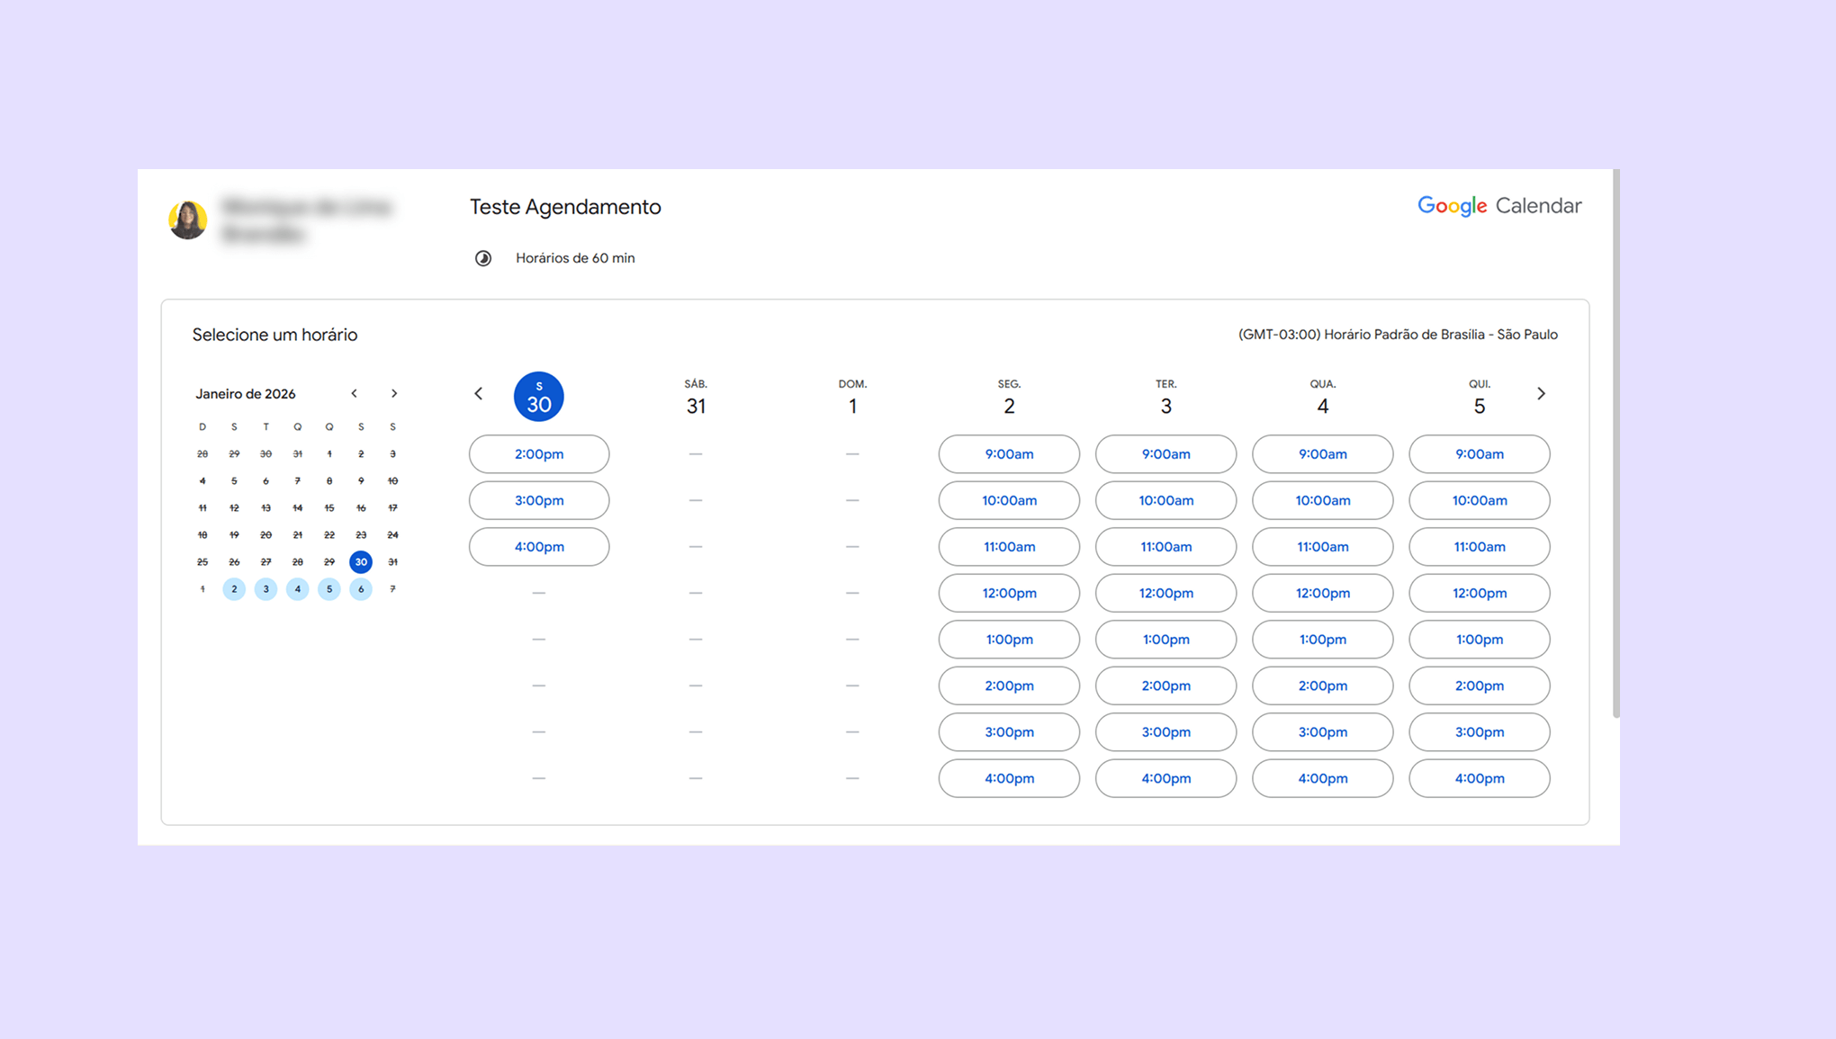Click the profile avatar photo
Viewport: 1836px width, 1039px height.
coord(188,219)
